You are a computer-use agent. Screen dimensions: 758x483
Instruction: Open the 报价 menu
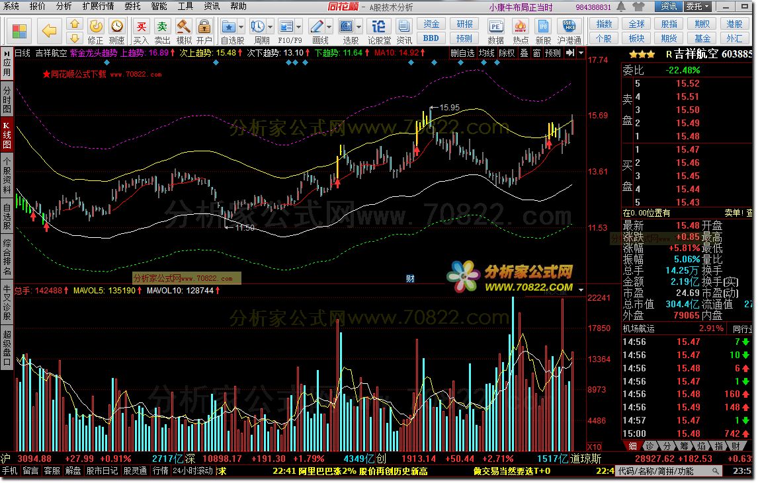[37, 7]
